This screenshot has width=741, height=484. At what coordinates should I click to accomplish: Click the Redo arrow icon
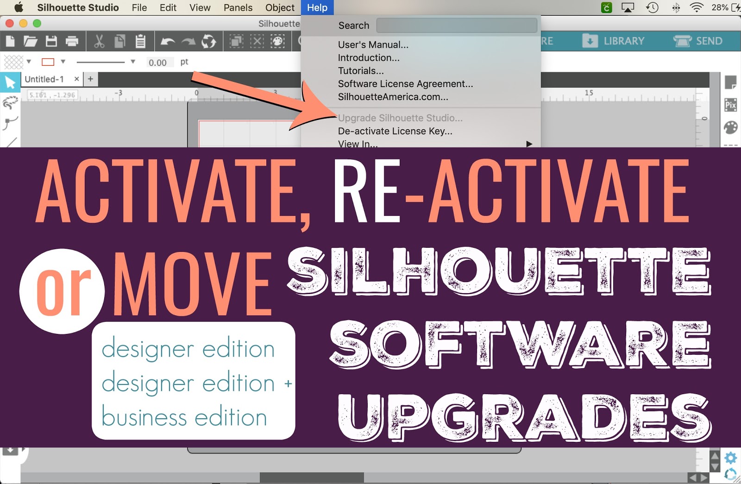tap(188, 42)
